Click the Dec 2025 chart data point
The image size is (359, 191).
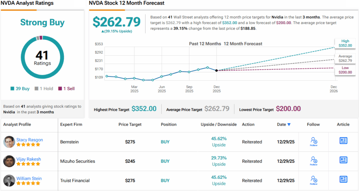click(217, 70)
